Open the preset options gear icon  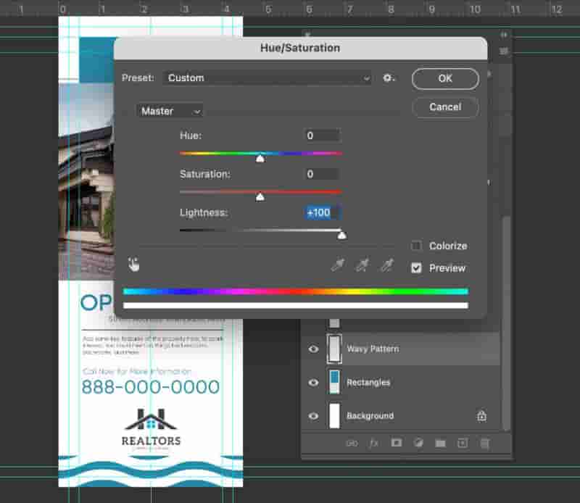(389, 78)
